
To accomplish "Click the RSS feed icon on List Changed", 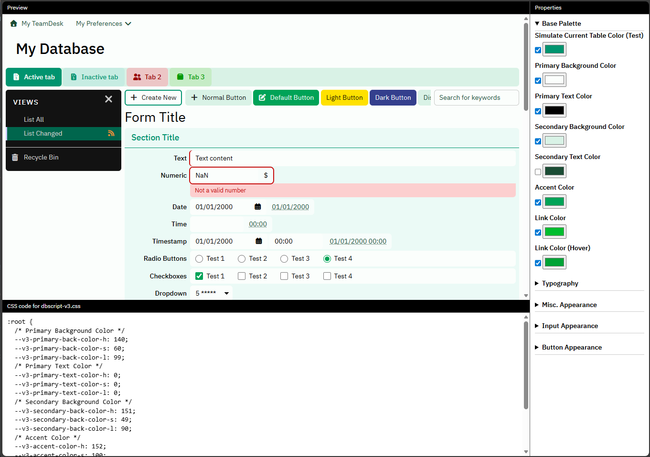I will (111, 133).
